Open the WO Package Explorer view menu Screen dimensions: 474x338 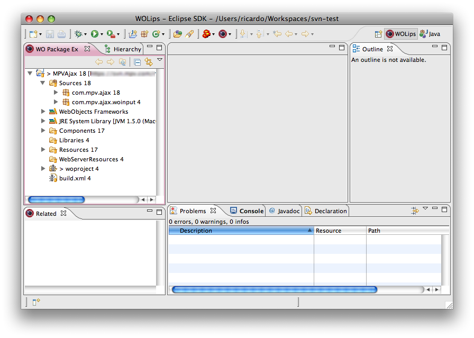point(160,60)
